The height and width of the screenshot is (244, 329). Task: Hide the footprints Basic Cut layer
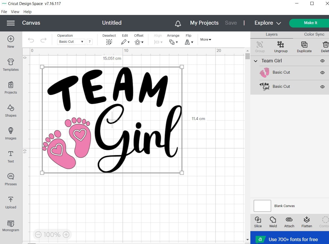coord(322,73)
